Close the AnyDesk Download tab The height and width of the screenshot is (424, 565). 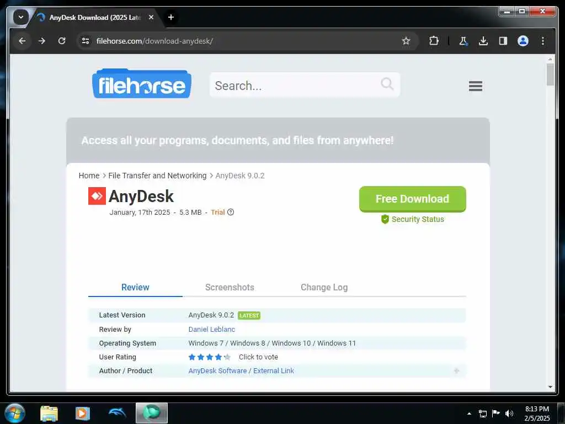pos(151,17)
